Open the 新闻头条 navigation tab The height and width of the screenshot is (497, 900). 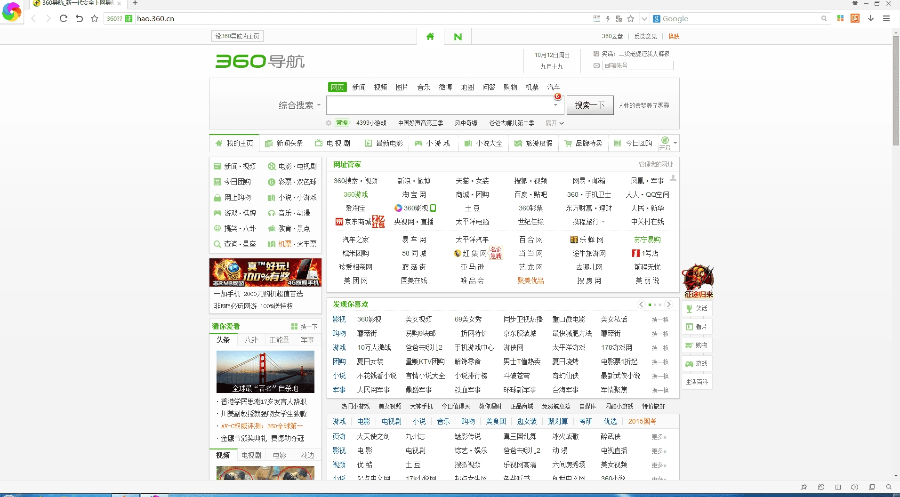[284, 143]
